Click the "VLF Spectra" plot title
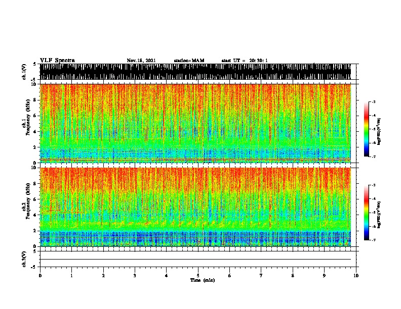Screen dimensions: 401x309 tap(57, 61)
